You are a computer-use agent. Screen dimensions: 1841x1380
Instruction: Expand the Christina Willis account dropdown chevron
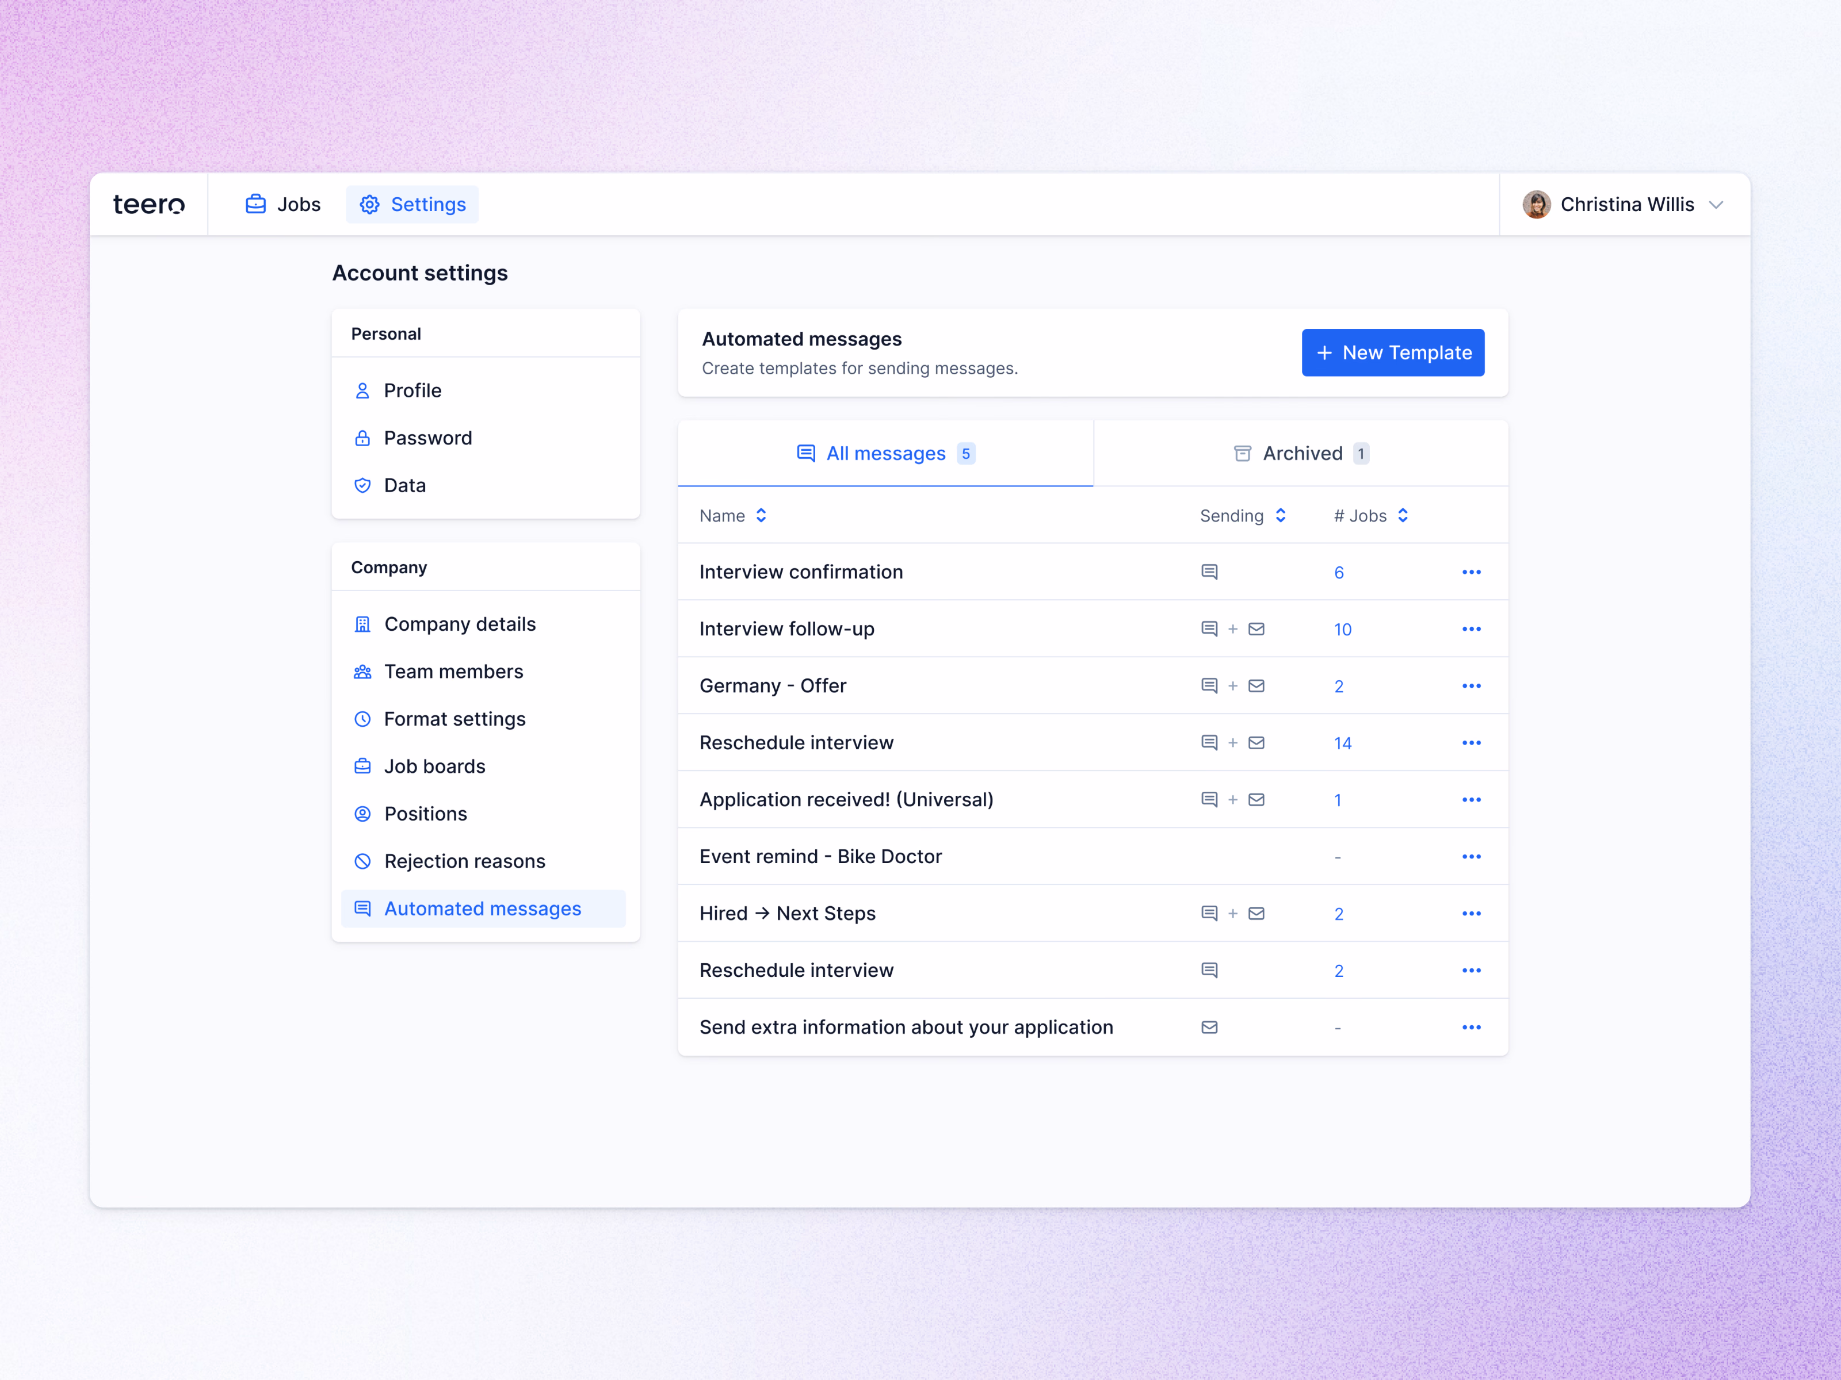pyautogui.click(x=1716, y=205)
